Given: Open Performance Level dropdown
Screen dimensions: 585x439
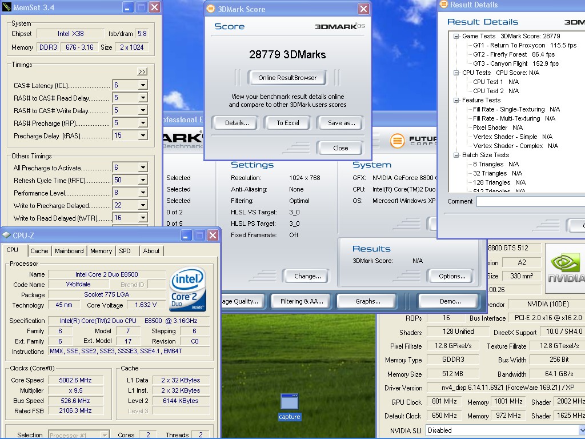Looking at the screenshot, I should tap(143, 193).
